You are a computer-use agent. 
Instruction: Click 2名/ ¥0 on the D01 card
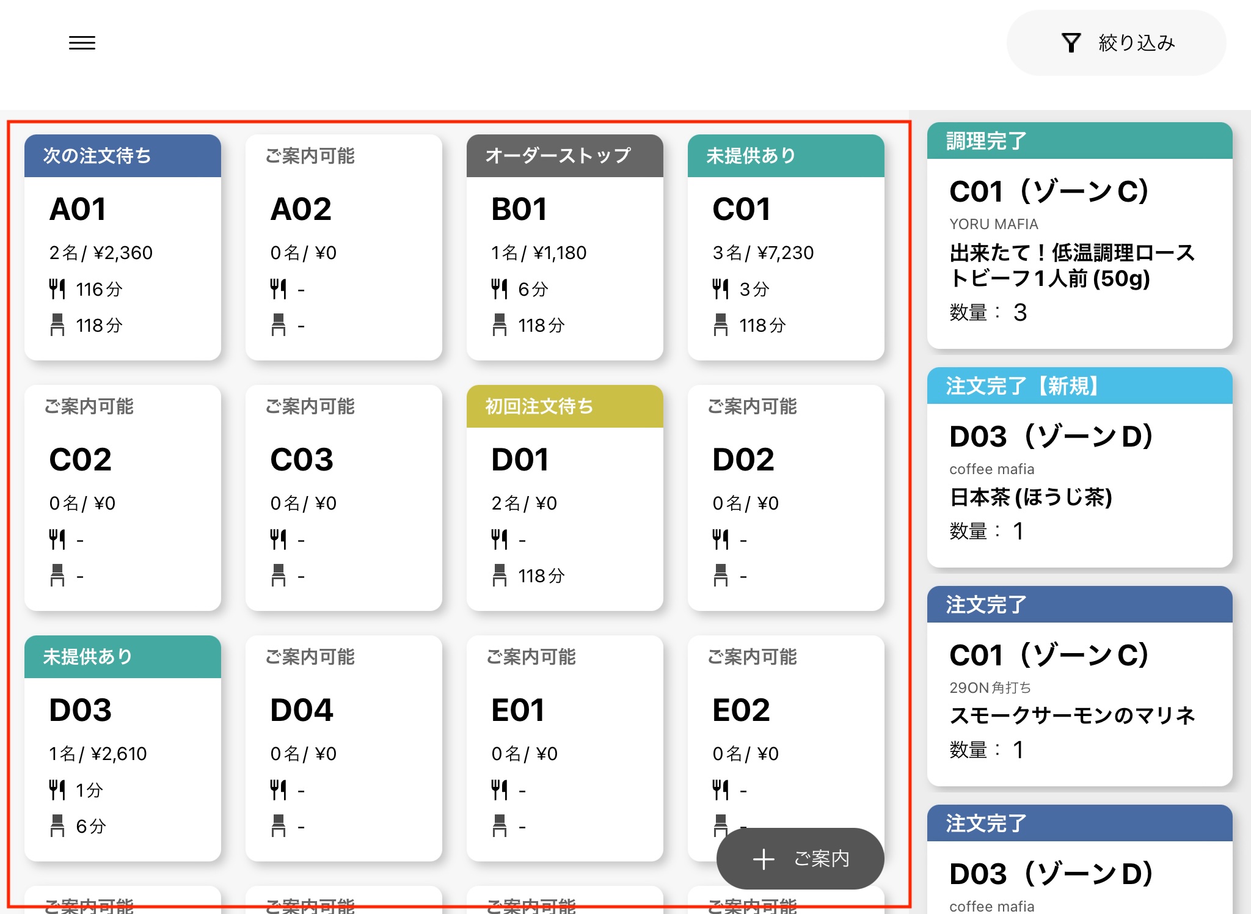(x=524, y=503)
